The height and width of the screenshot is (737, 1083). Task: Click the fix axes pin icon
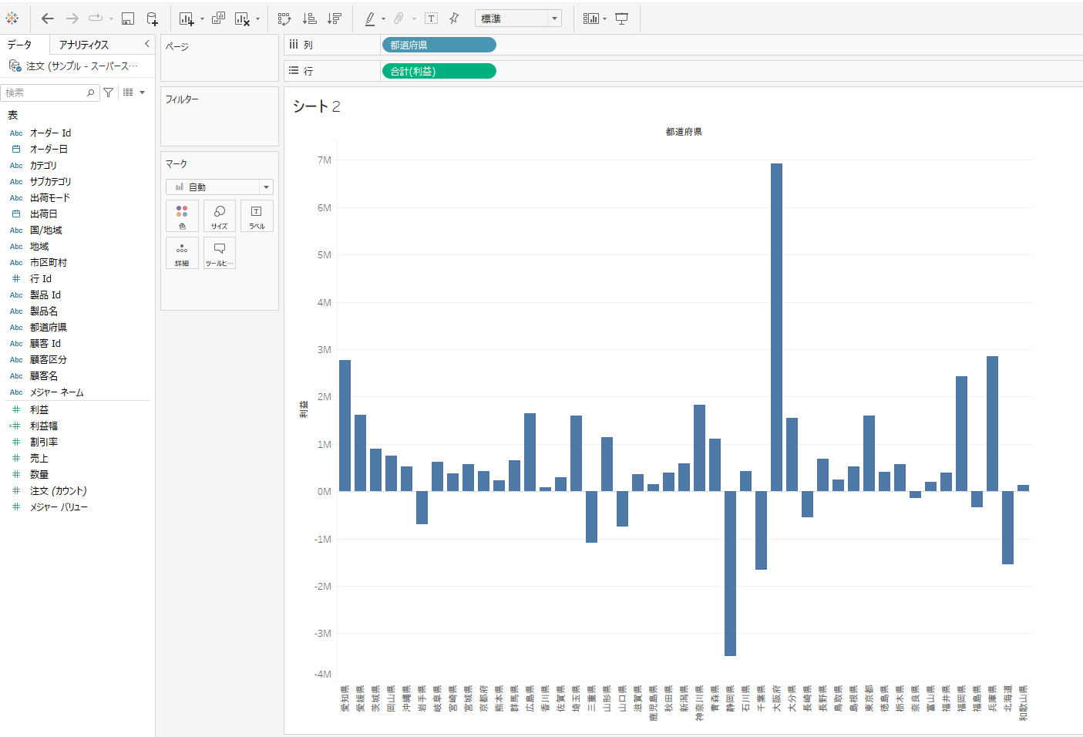click(x=454, y=19)
